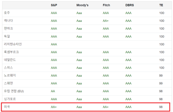Click 미국's S&P AA+ rating
The height and width of the screenshot is (112, 173).
click(x=54, y=107)
